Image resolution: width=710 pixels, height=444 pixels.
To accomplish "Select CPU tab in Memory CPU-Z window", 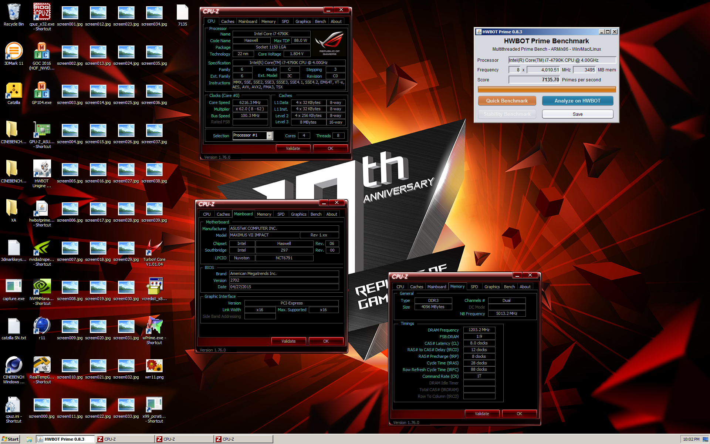I will click(400, 287).
